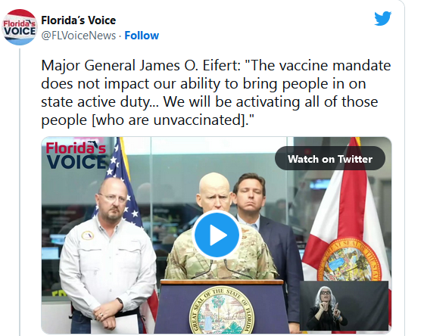The image size is (424, 336).
Task: Click the Twitter bird logo icon
Action: 383,18
